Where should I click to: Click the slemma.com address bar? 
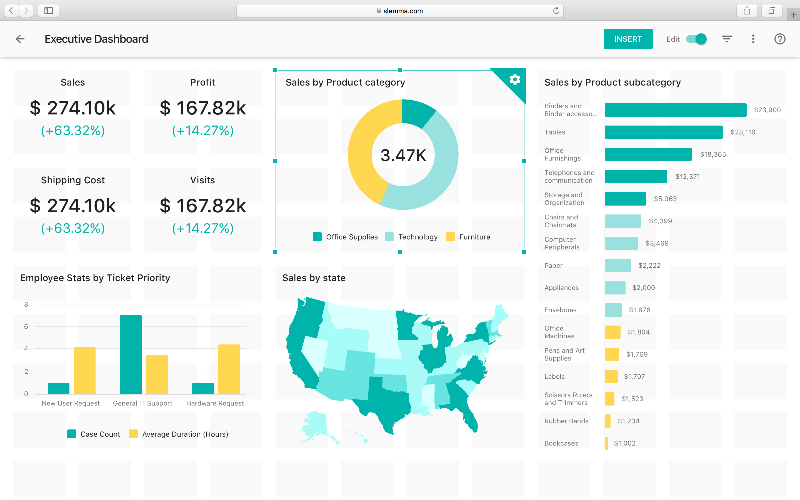(400, 11)
